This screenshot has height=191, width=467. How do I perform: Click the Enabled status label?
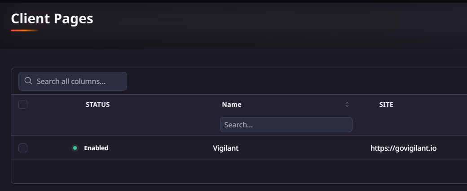tap(96, 148)
